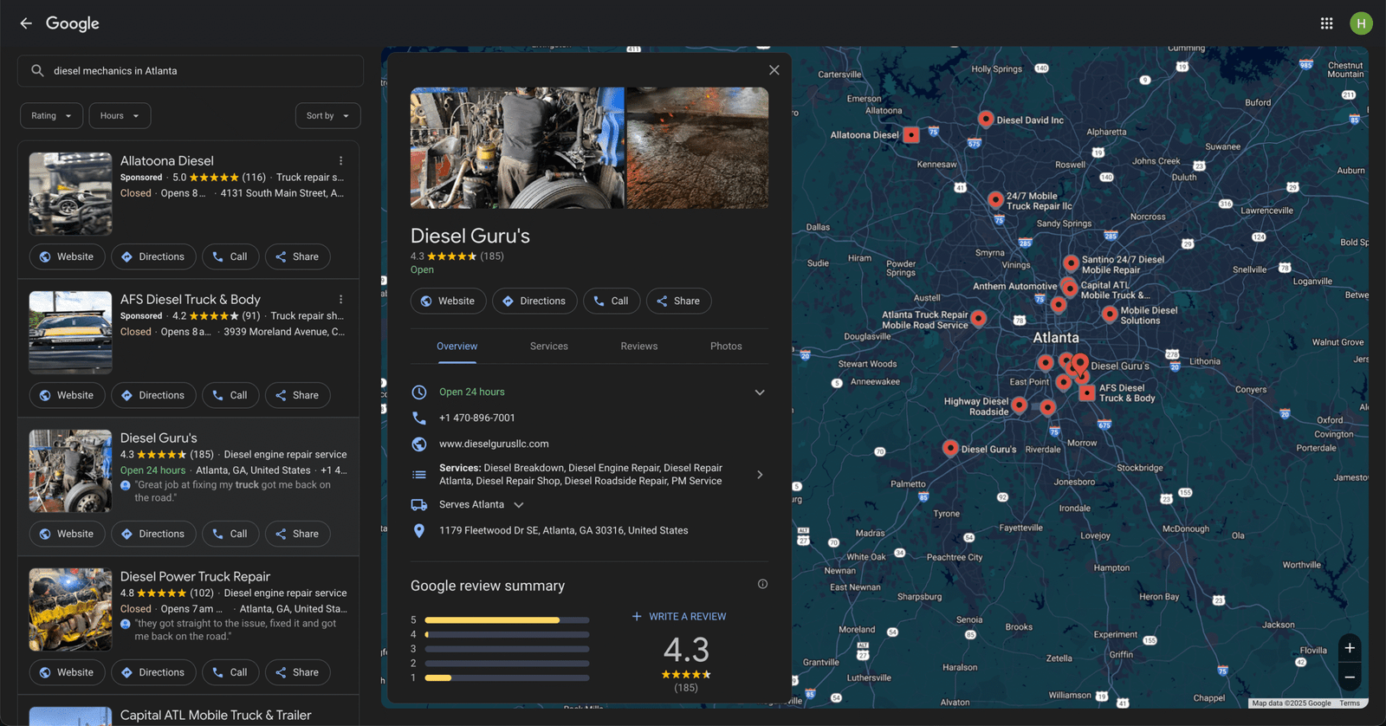Open the Diesel Power Truck Repair listing title
1386x726 pixels.
(x=196, y=577)
